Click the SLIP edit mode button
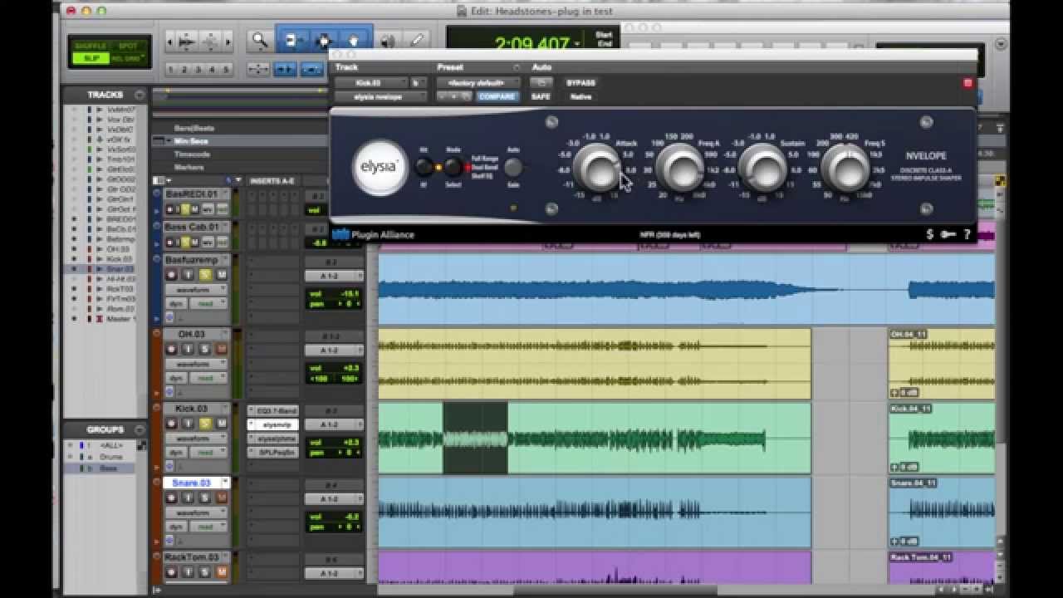The width and height of the screenshot is (1063, 598). click(x=91, y=58)
